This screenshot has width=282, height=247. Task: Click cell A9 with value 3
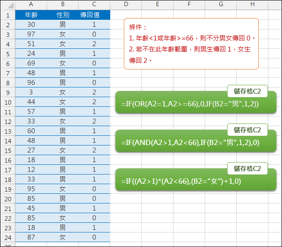coord(31,92)
